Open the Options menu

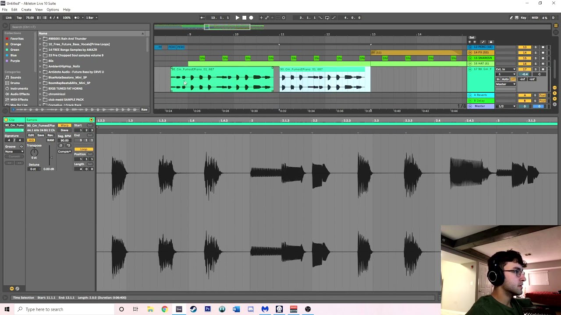pyautogui.click(x=53, y=10)
